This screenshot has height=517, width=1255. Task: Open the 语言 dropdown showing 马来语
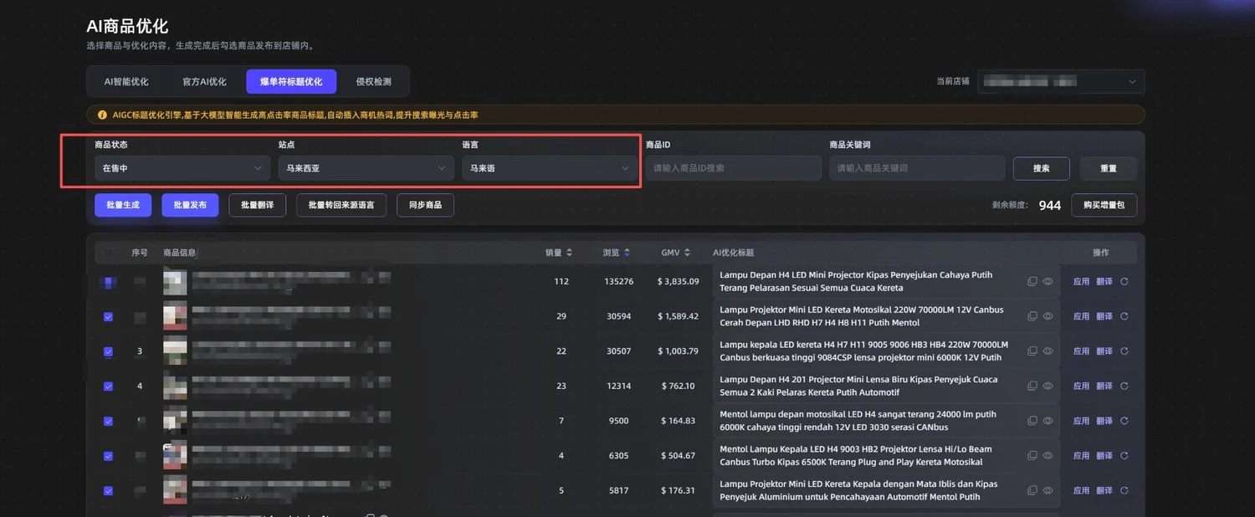tap(550, 168)
